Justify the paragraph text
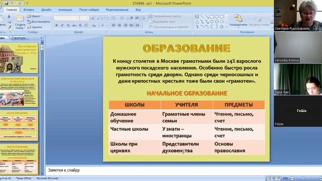Viewport: 322px width, 181px height. 131,26
